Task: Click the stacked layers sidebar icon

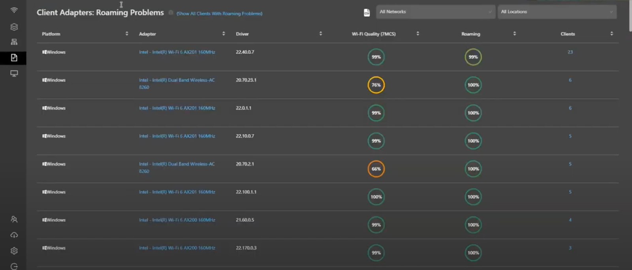Action: click(14, 27)
